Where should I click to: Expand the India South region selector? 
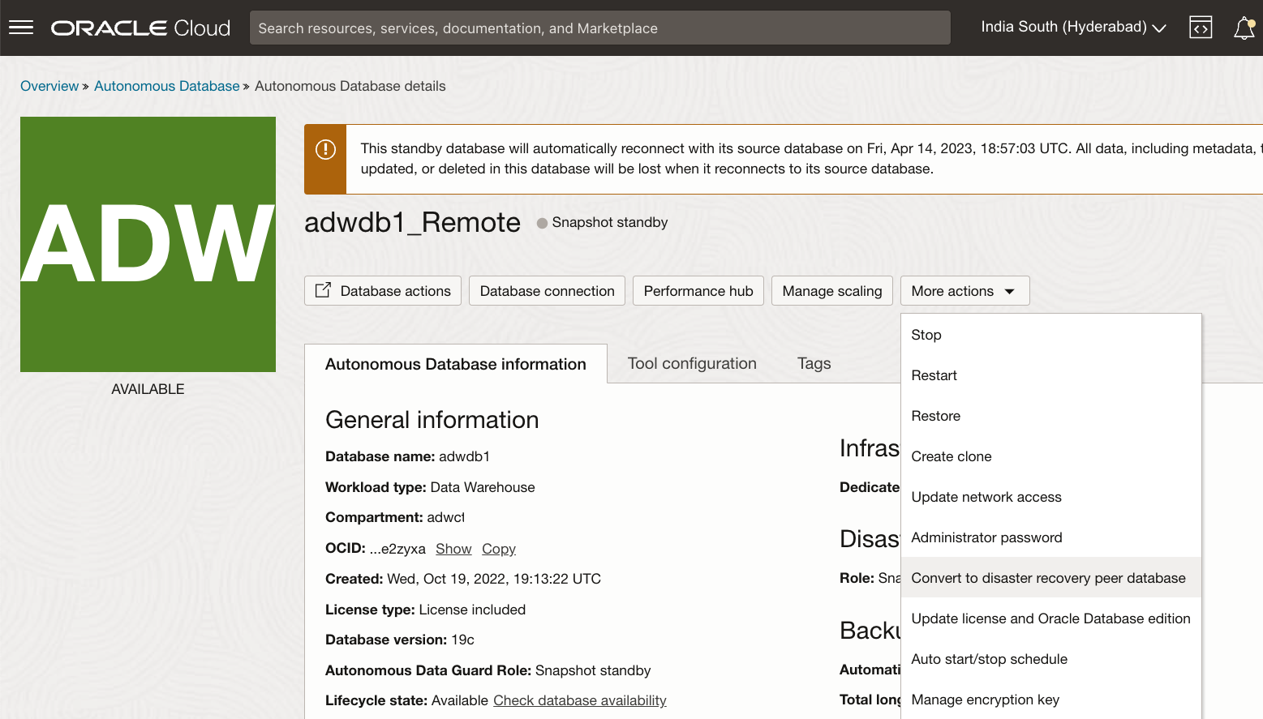point(1072,28)
